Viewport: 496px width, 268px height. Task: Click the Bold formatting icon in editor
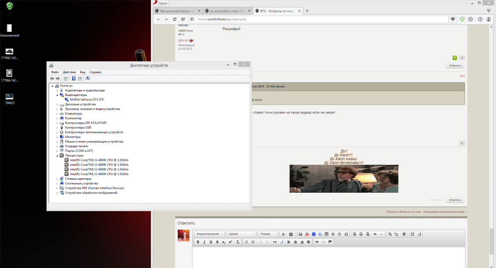coord(198,242)
